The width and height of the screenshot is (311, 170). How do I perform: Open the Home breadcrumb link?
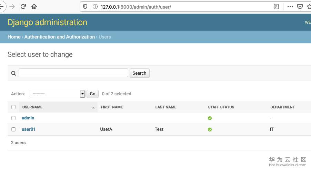tap(14, 37)
